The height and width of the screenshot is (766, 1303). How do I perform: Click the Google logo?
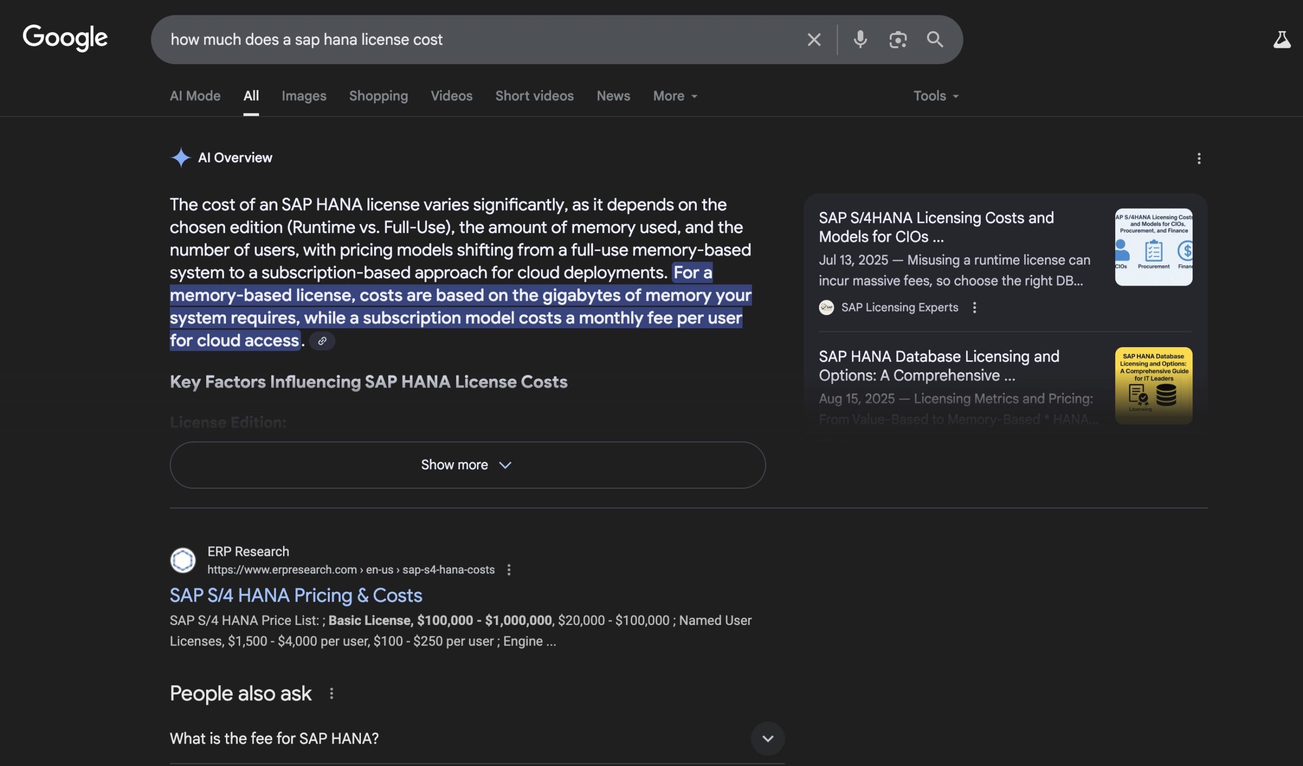tap(65, 38)
